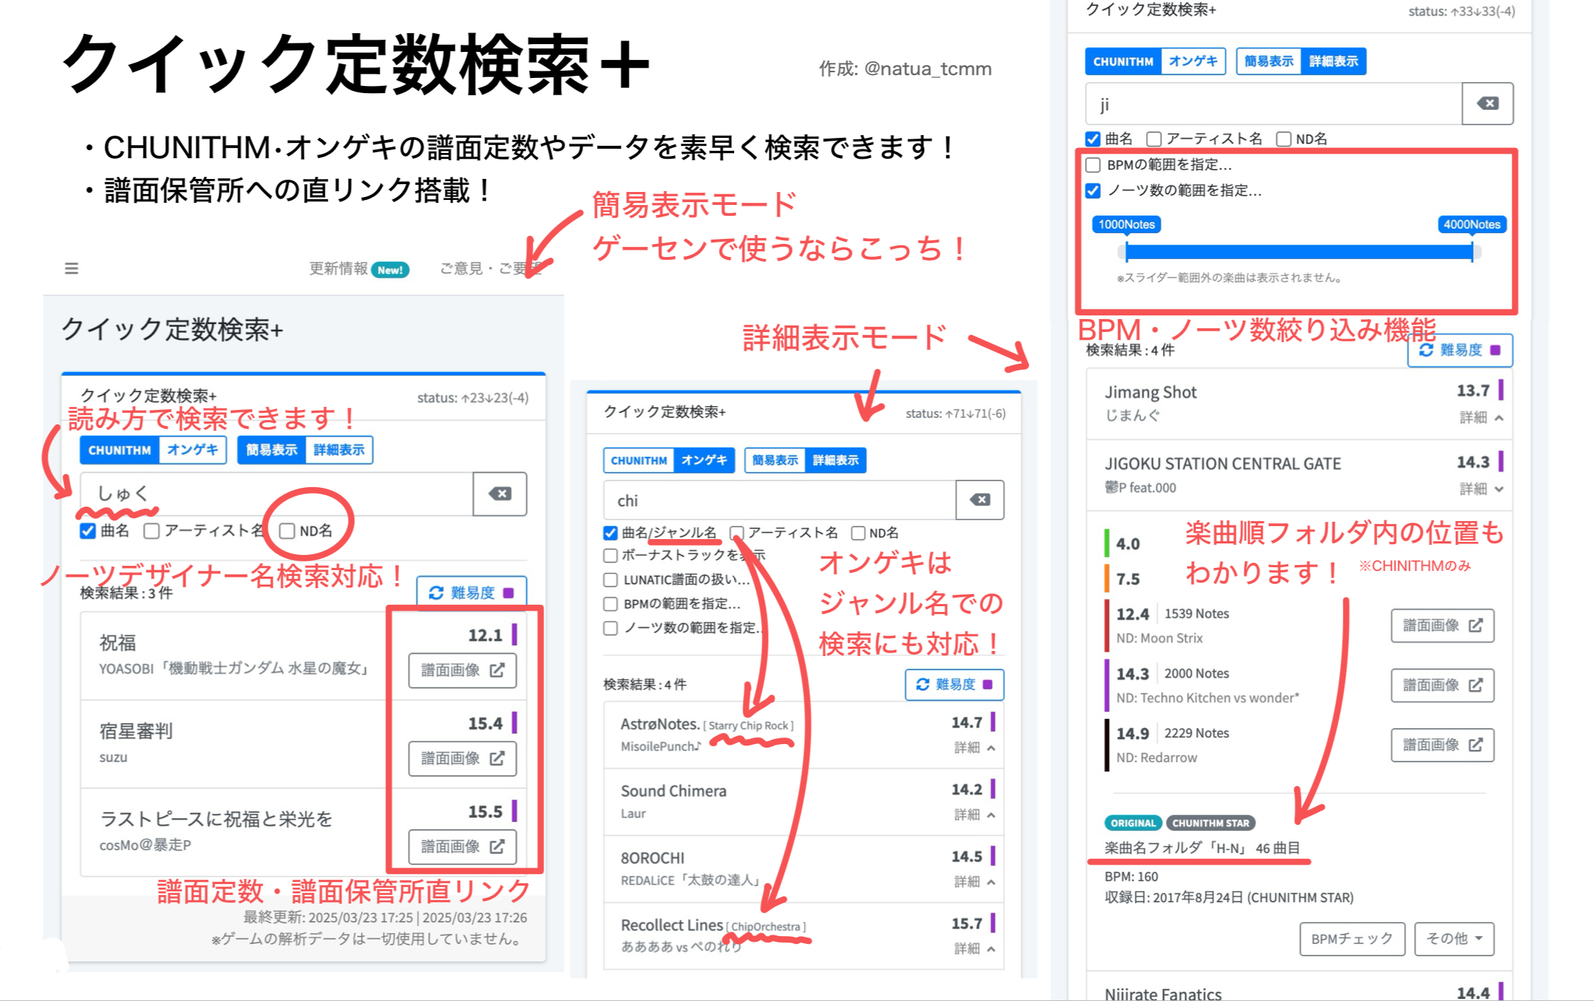The height and width of the screenshot is (1001, 1594).
Task: Enable ND名 checkbox under しゅく search
Action: [287, 531]
